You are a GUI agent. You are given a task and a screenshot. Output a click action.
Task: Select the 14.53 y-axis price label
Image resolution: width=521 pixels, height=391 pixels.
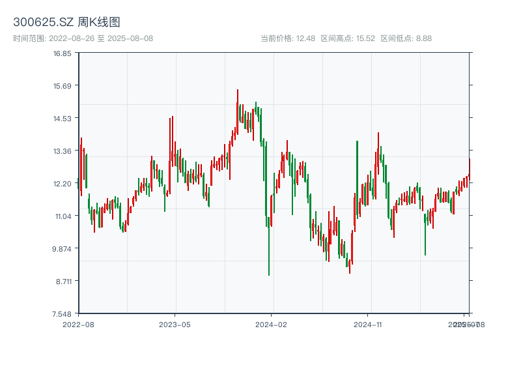(x=63, y=119)
